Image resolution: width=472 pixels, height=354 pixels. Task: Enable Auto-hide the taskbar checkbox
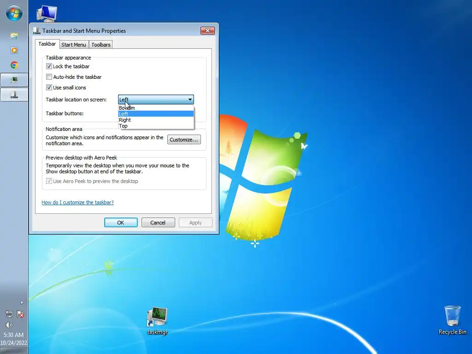tap(49, 77)
